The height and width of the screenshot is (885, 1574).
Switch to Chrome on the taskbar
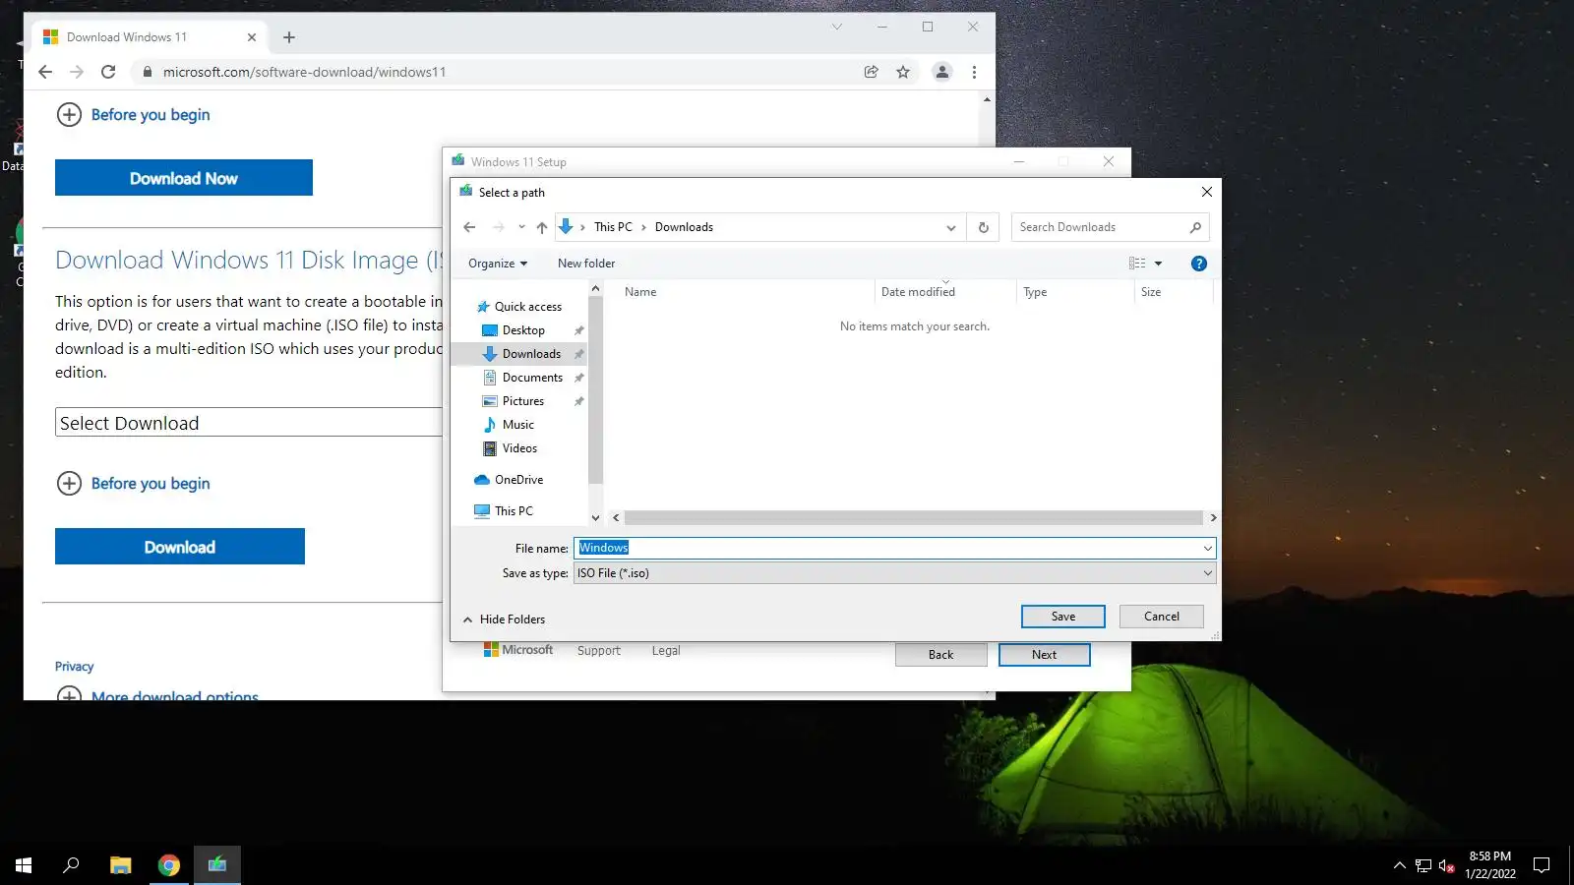point(169,865)
